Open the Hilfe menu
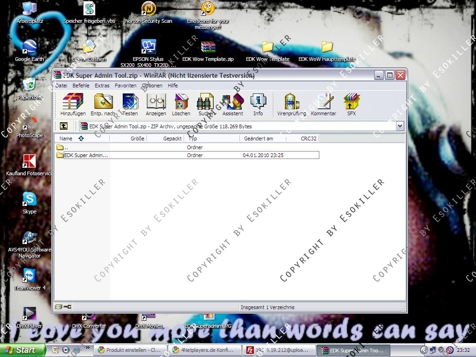 click(x=173, y=86)
